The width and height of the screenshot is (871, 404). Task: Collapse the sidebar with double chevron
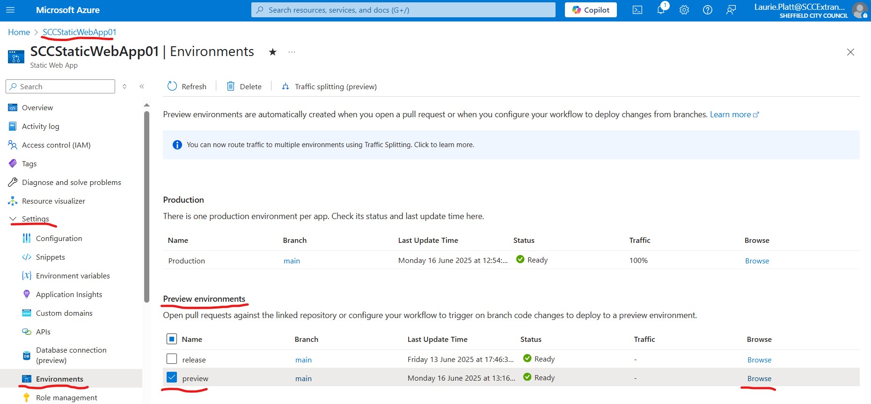pyautogui.click(x=142, y=86)
